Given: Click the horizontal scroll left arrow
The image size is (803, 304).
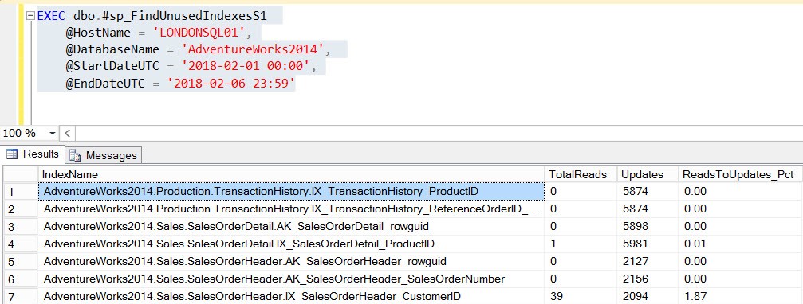Looking at the screenshot, I should [x=68, y=134].
